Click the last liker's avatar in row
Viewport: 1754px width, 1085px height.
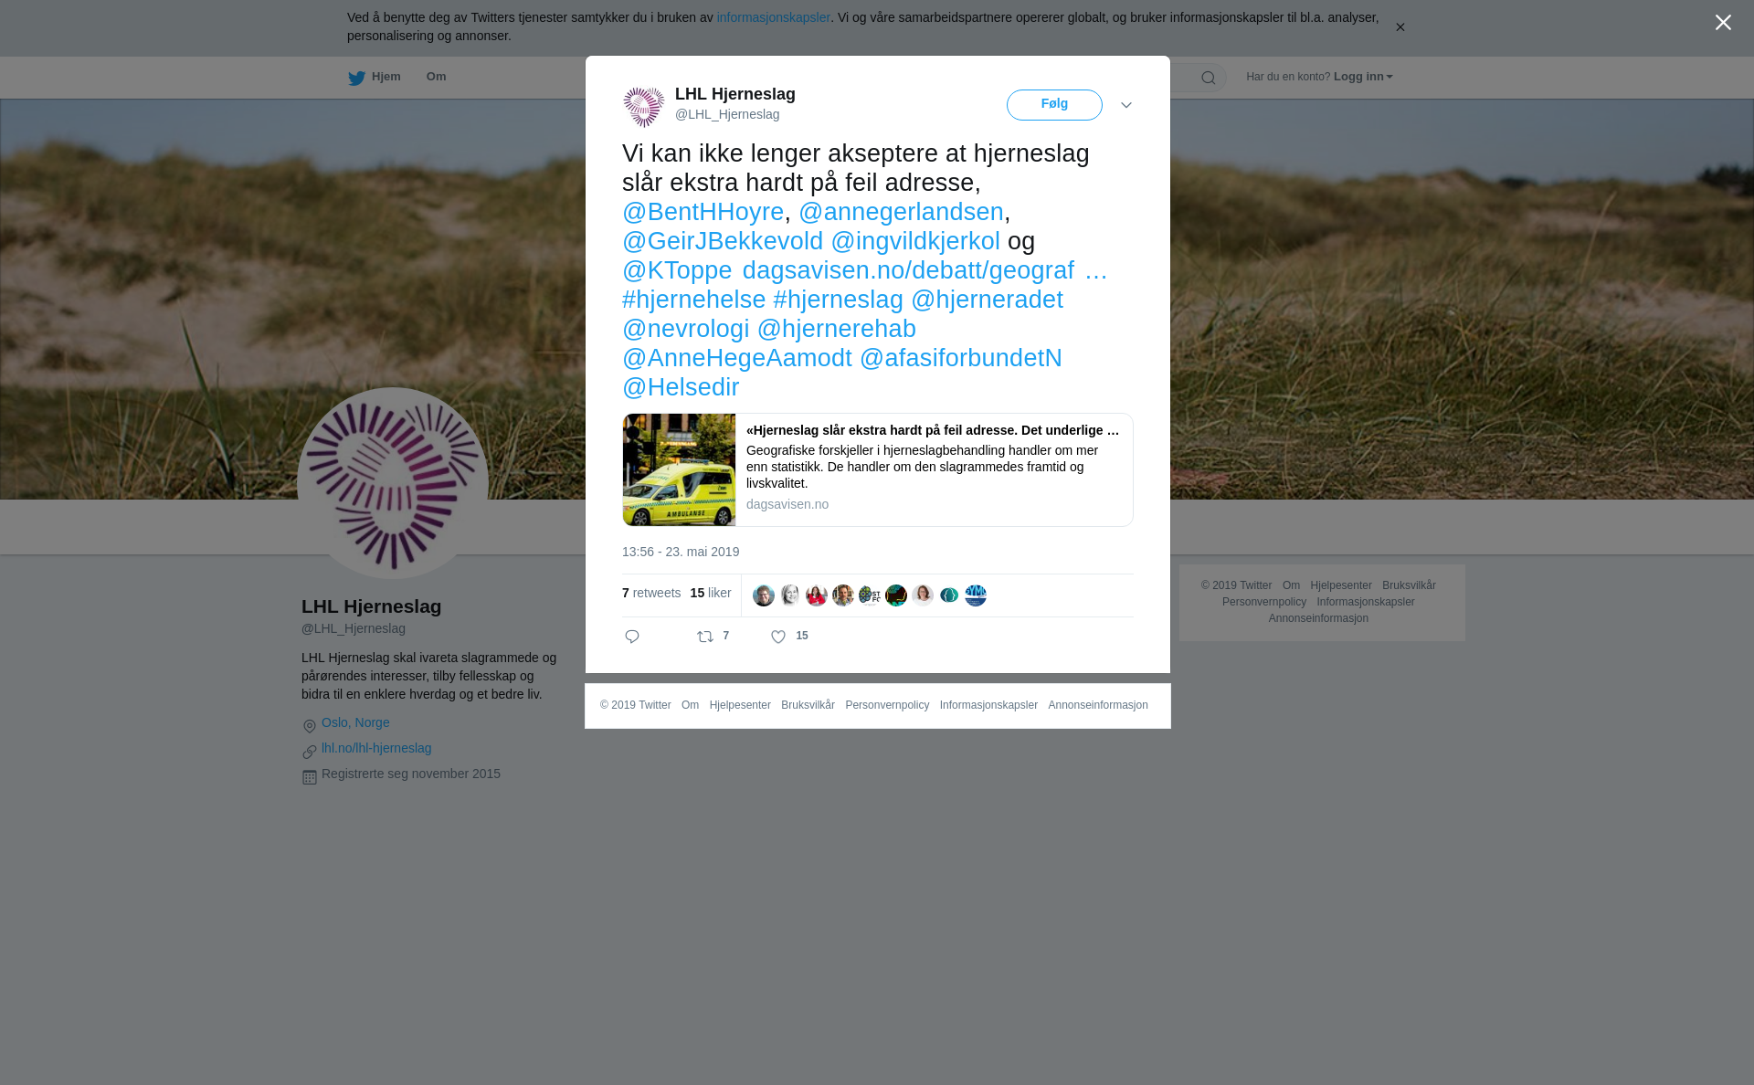click(x=976, y=595)
